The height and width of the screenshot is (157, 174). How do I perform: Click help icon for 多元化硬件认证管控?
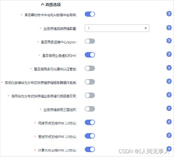pos(169,68)
